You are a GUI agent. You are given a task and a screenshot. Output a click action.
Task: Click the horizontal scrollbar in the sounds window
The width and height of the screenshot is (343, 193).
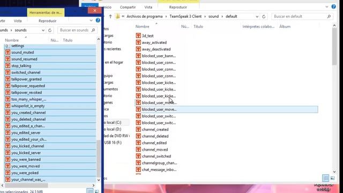coord(26,185)
